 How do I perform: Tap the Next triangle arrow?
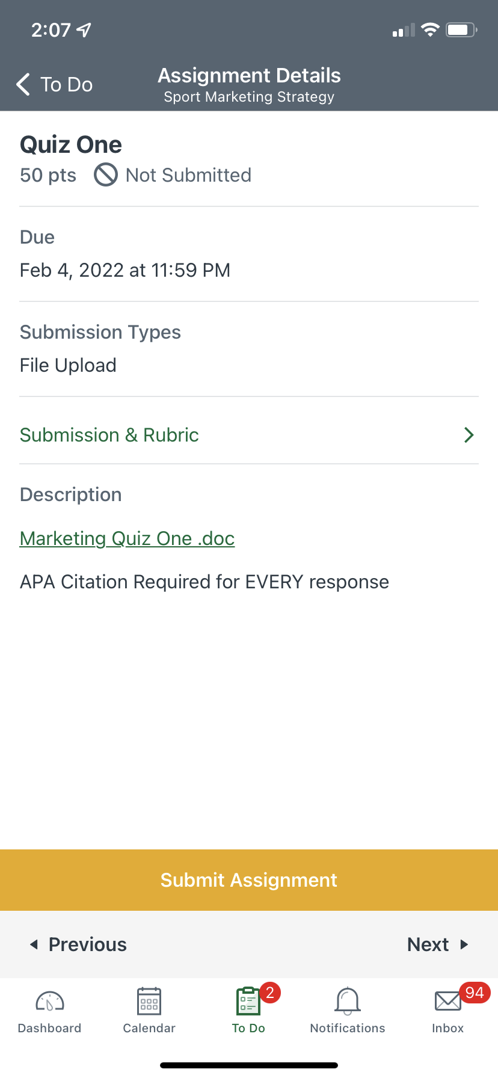point(464,944)
